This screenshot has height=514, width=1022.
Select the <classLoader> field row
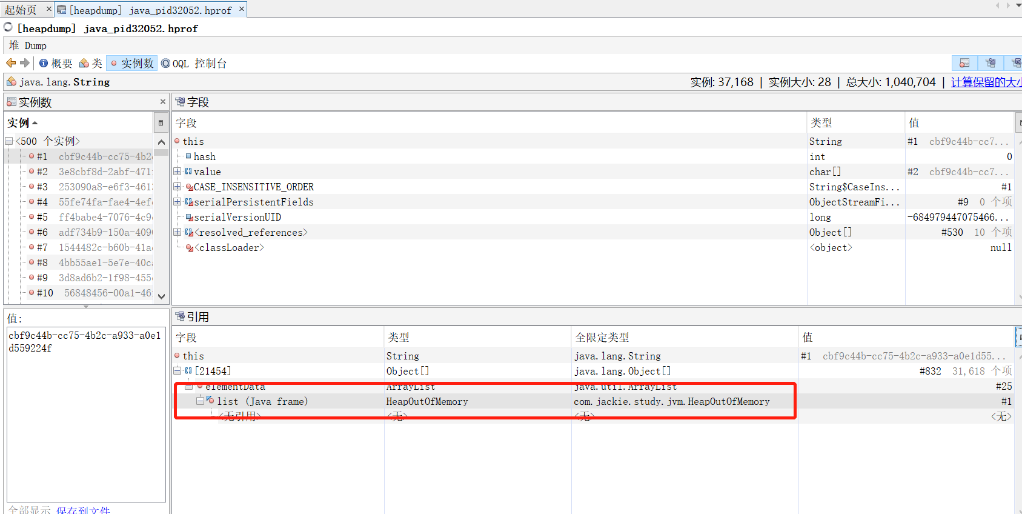[x=592, y=247]
